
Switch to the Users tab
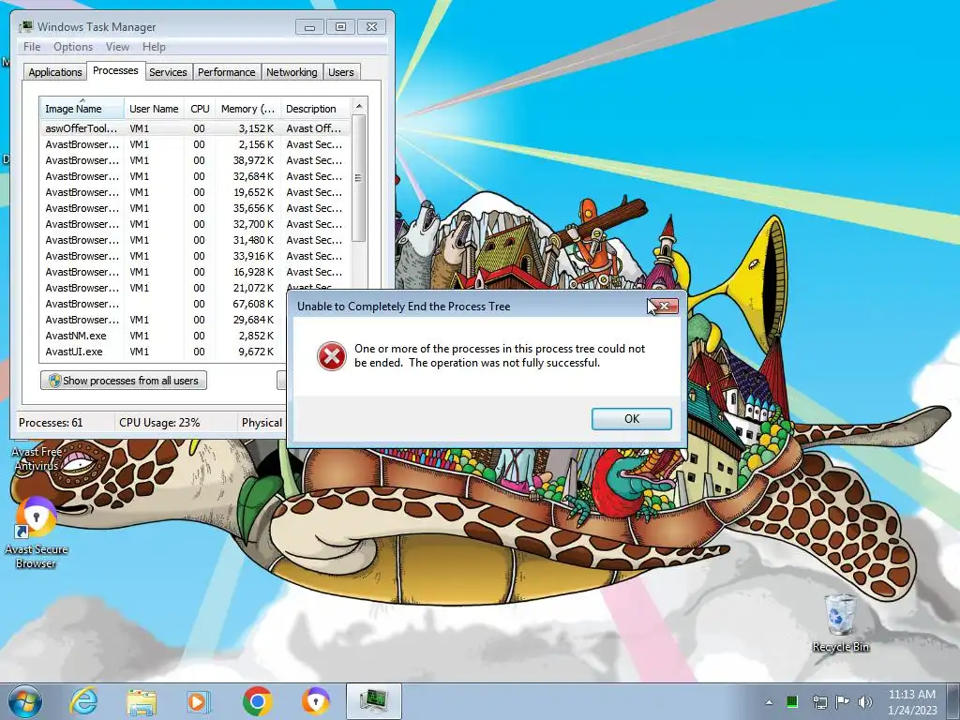341,72
